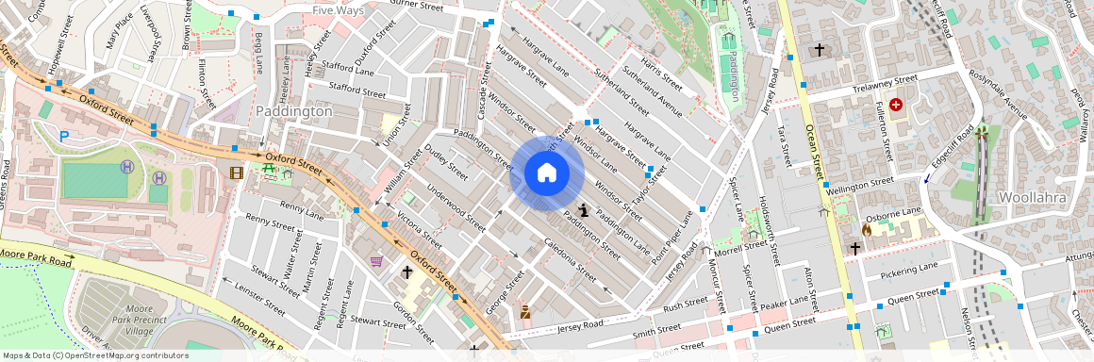The width and height of the screenshot is (1094, 362).
Task: Select the Woollahra suburb label
Action: [x=1033, y=198]
